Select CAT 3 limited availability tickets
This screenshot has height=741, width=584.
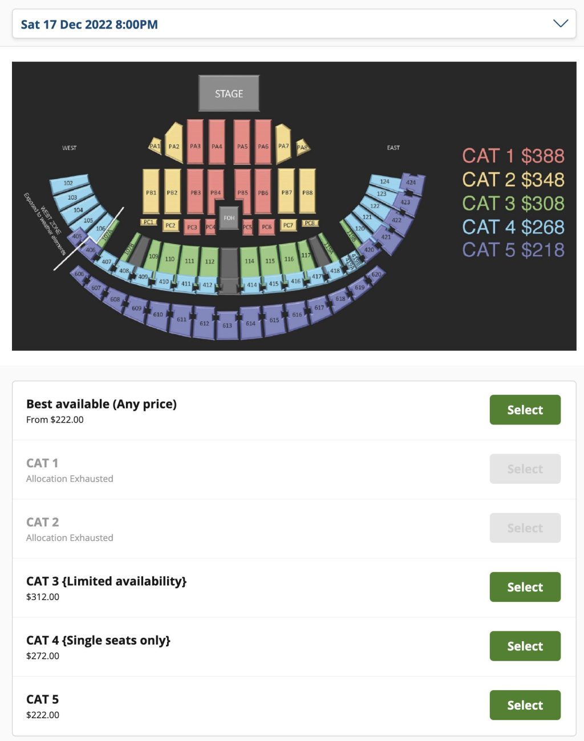click(525, 587)
